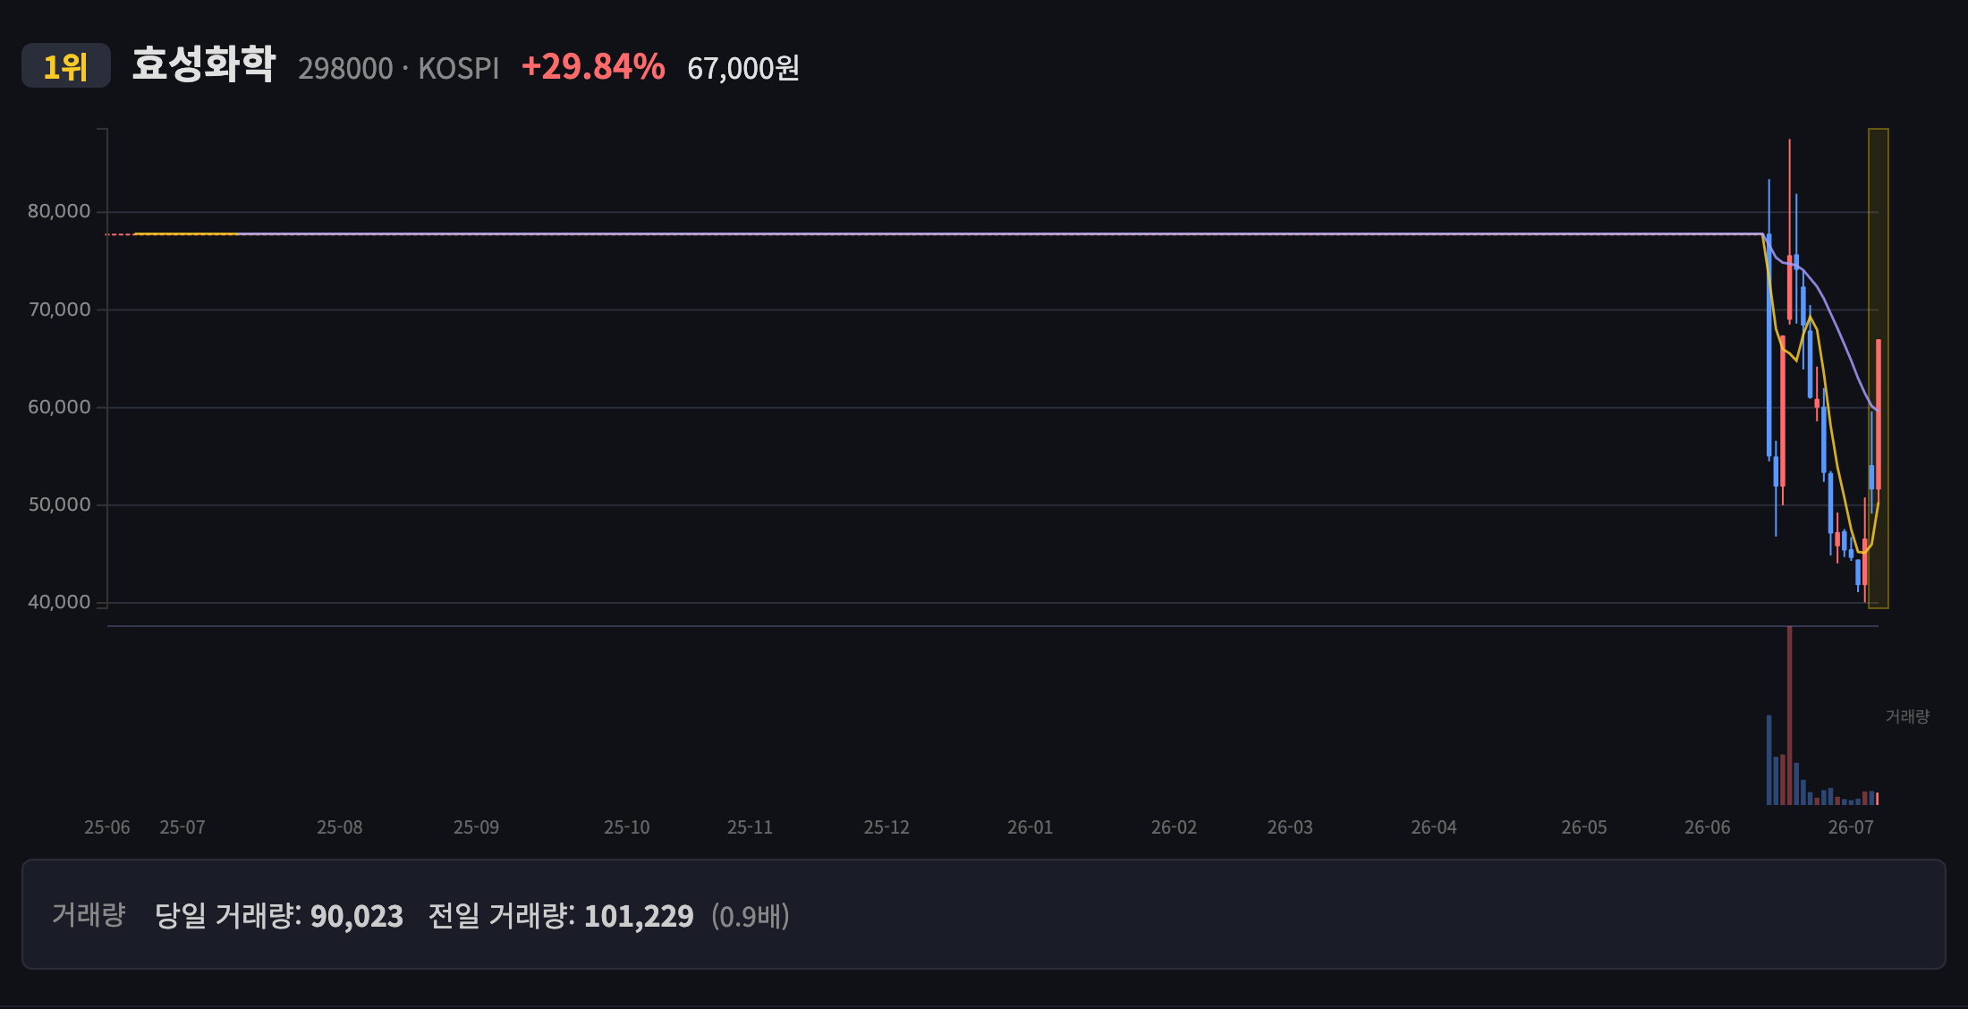Click the 1위 rank badge
This screenshot has width=1968, height=1009.
(x=66, y=66)
